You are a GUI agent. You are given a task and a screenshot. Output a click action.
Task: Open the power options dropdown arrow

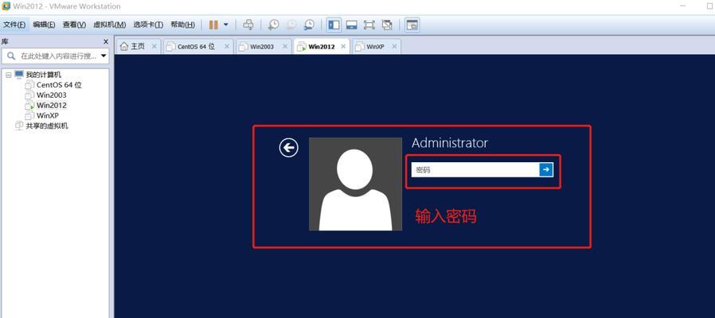point(225,25)
